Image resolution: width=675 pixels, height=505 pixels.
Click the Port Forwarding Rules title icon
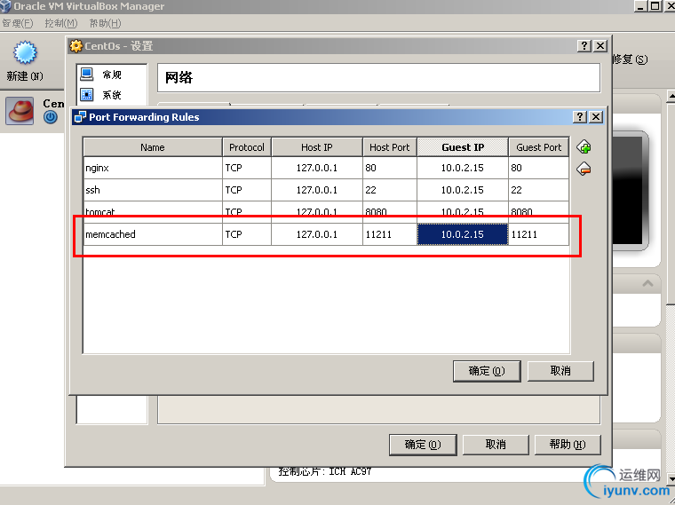(x=80, y=116)
